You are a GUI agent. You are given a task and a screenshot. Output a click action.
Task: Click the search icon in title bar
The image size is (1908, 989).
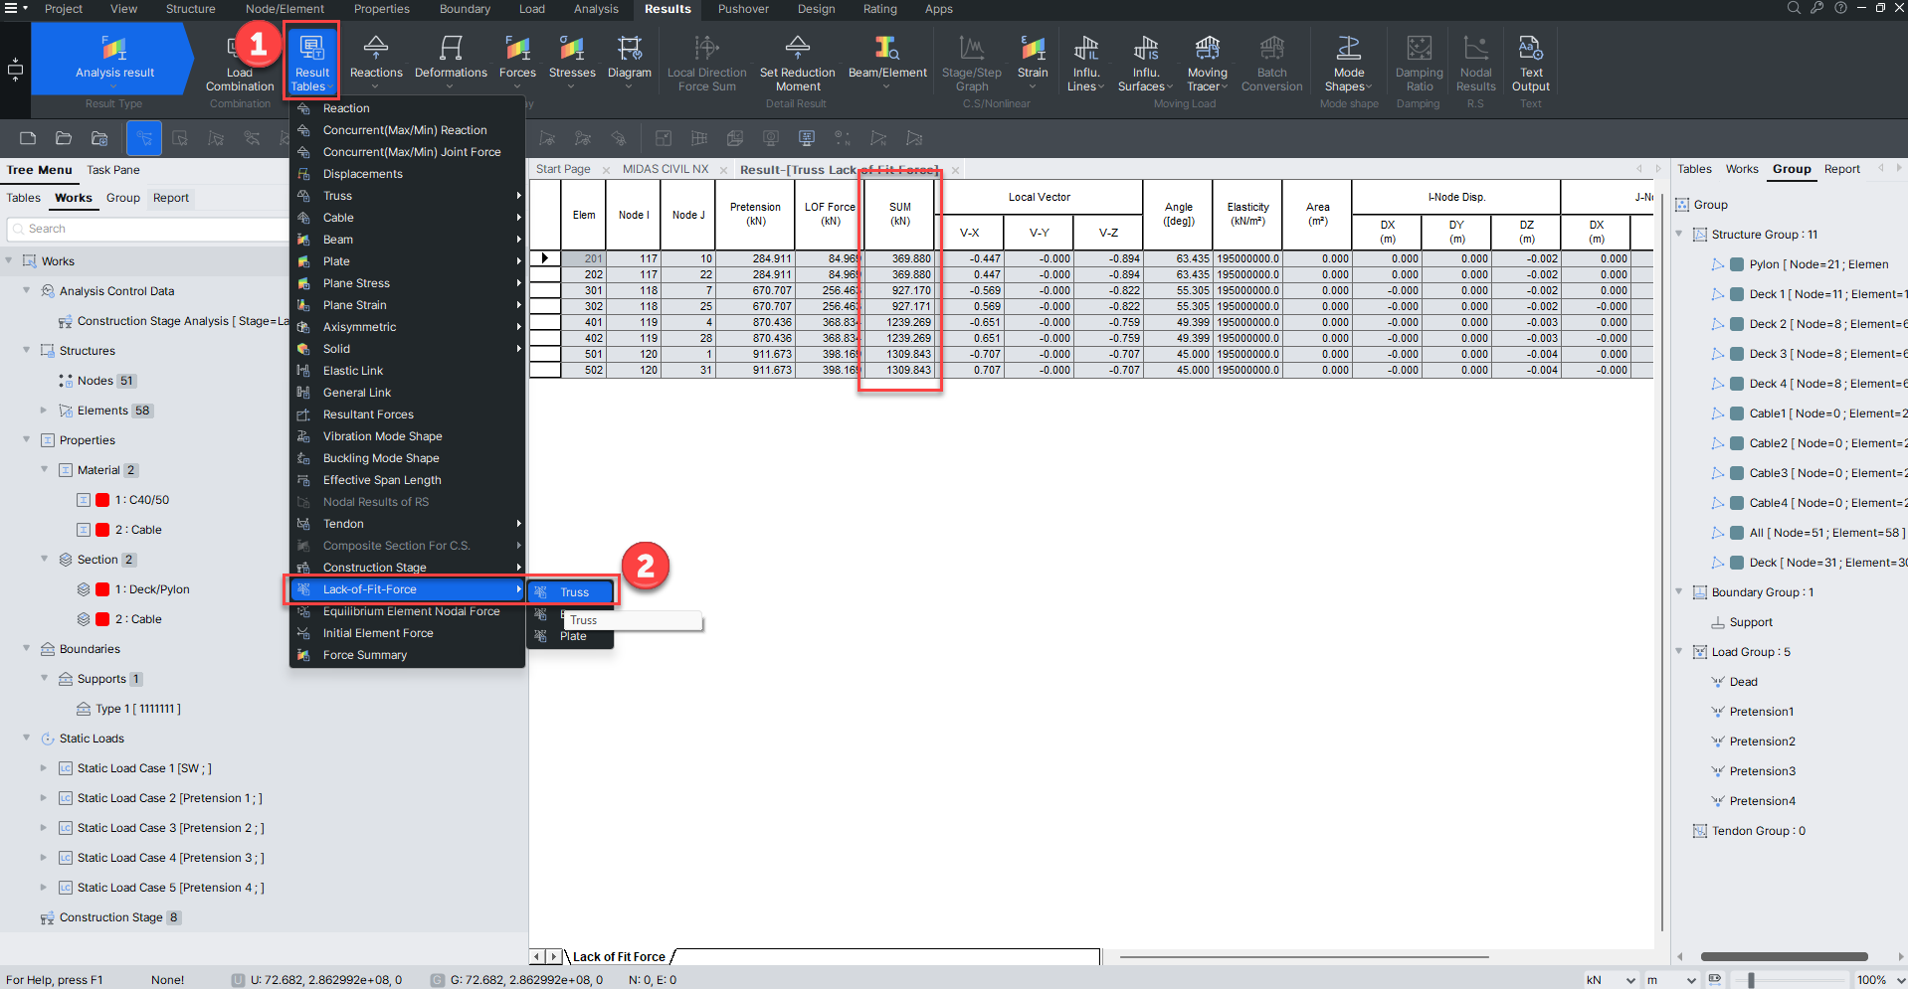click(x=1794, y=8)
